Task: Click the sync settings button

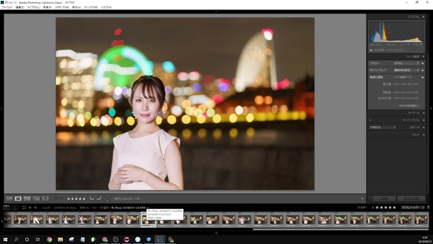Action: 411,199
